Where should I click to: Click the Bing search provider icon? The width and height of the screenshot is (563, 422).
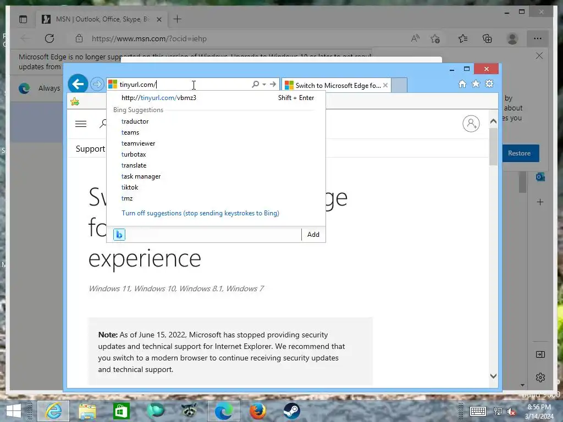(x=119, y=234)
